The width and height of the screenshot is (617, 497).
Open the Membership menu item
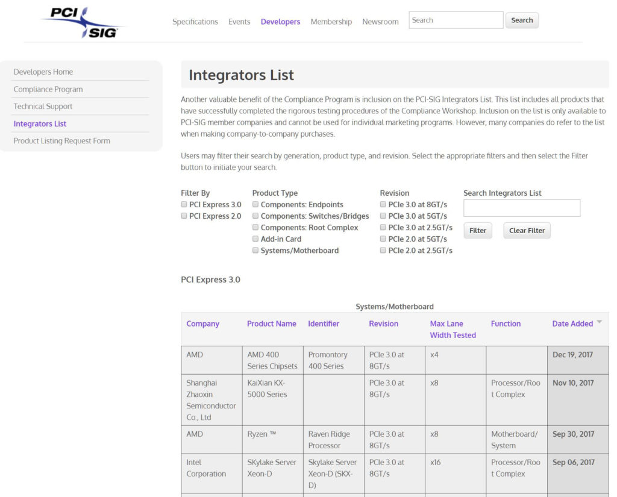pos(331,22)
